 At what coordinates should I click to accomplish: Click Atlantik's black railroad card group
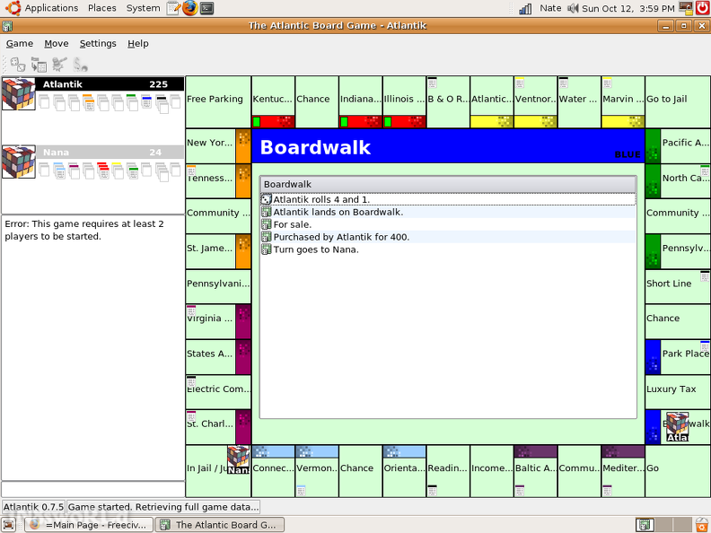pyautogui.click(x=162, y=104)
